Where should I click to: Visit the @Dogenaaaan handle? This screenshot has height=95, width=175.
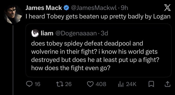(x=76, y=33)
